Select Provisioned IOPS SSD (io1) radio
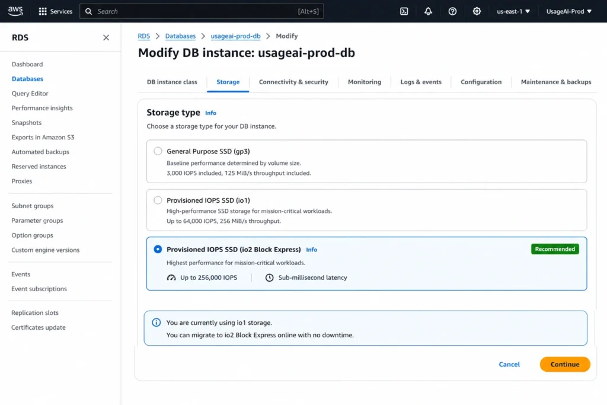607x405 pixels. (158, 200)
